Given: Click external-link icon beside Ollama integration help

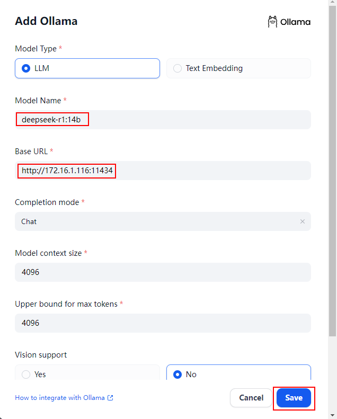Looking at the screenshot, I should [x=110, y=398].
